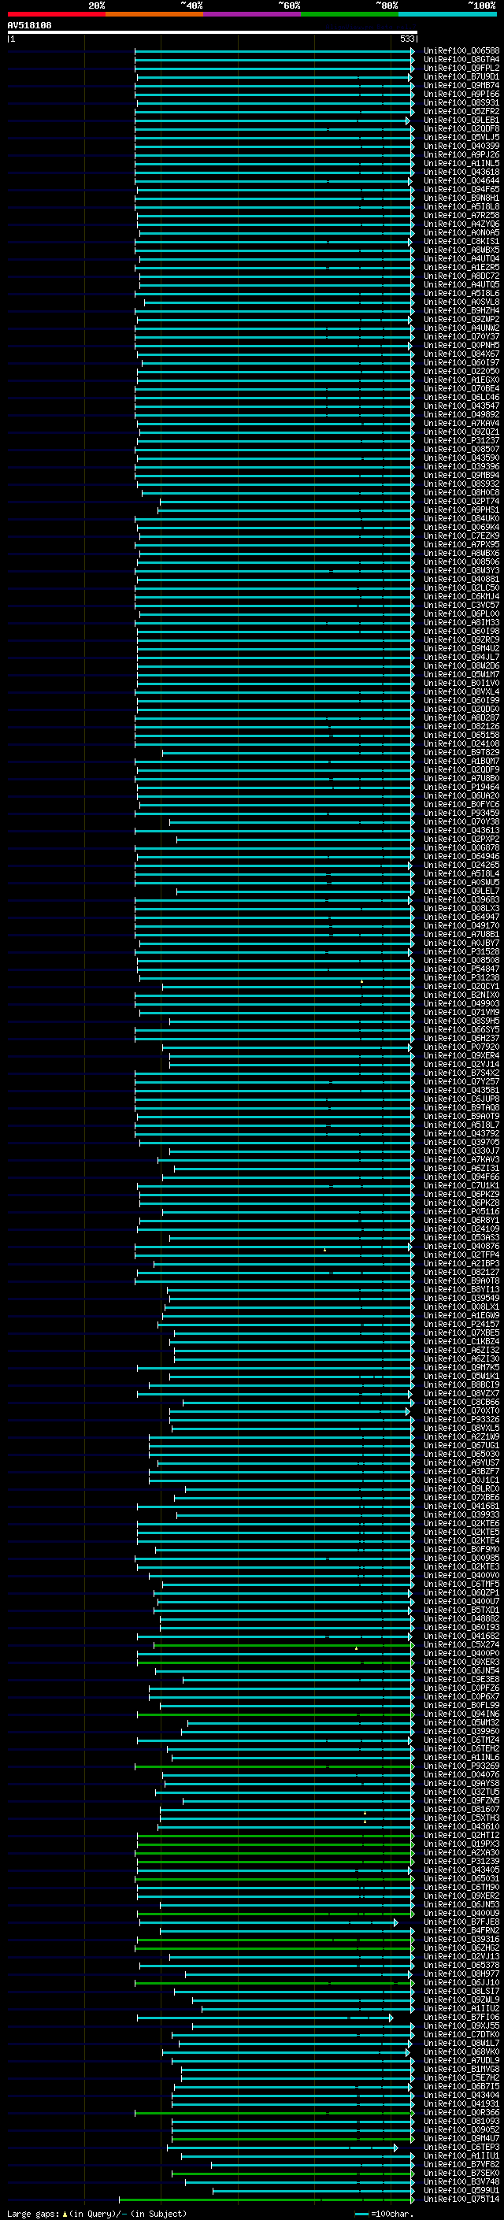Select hit label UniRef100_P54847
Image resolution: width=504 pixels, height=2220 pixels.
[x=461, y=969]
